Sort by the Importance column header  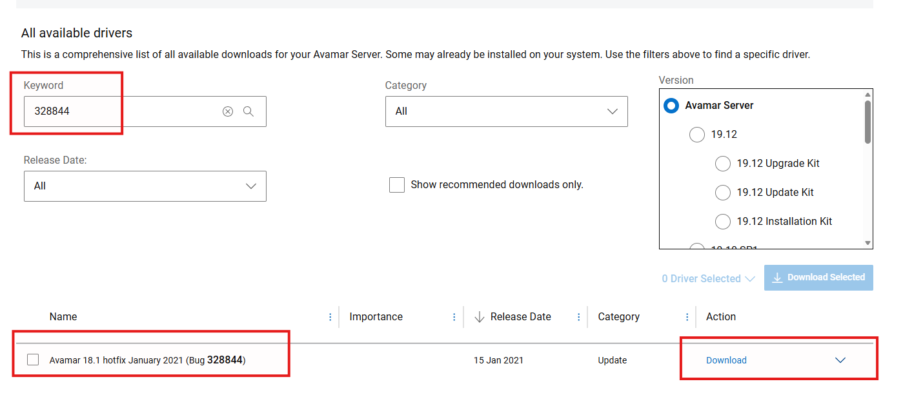coord(376,317)
